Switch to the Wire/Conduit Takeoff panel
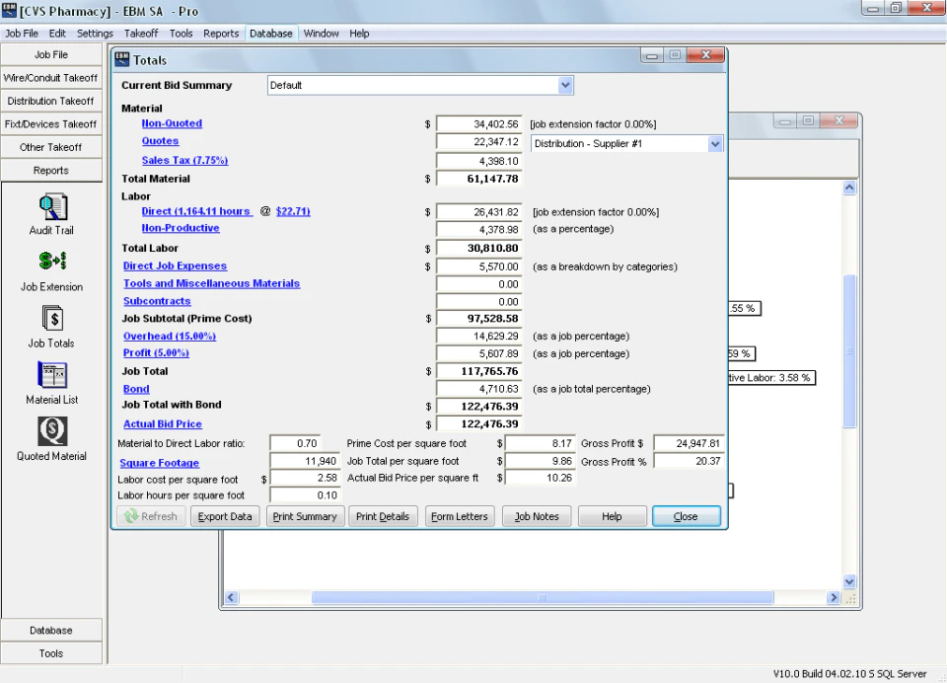 pyautogui.click(x=51, y=77)
